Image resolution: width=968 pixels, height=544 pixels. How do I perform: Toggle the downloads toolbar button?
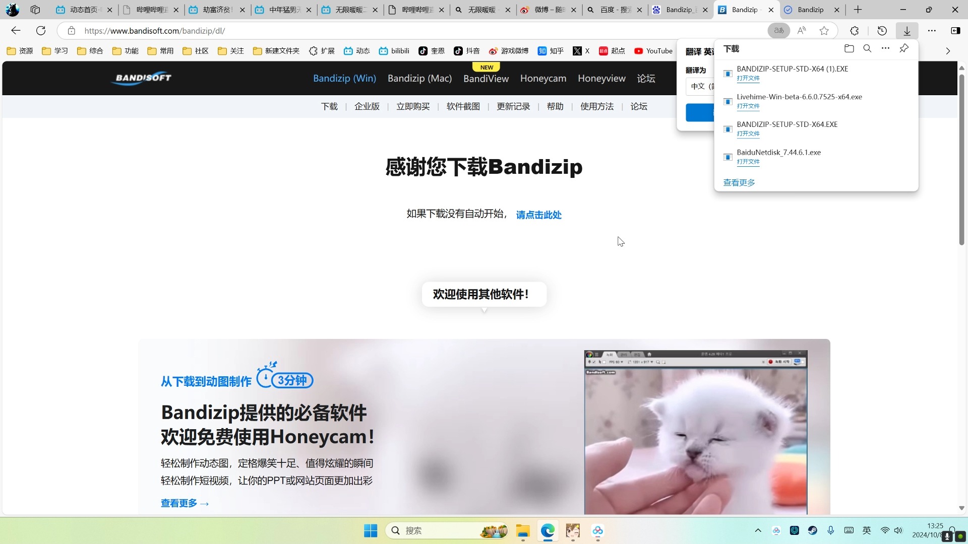907,31
